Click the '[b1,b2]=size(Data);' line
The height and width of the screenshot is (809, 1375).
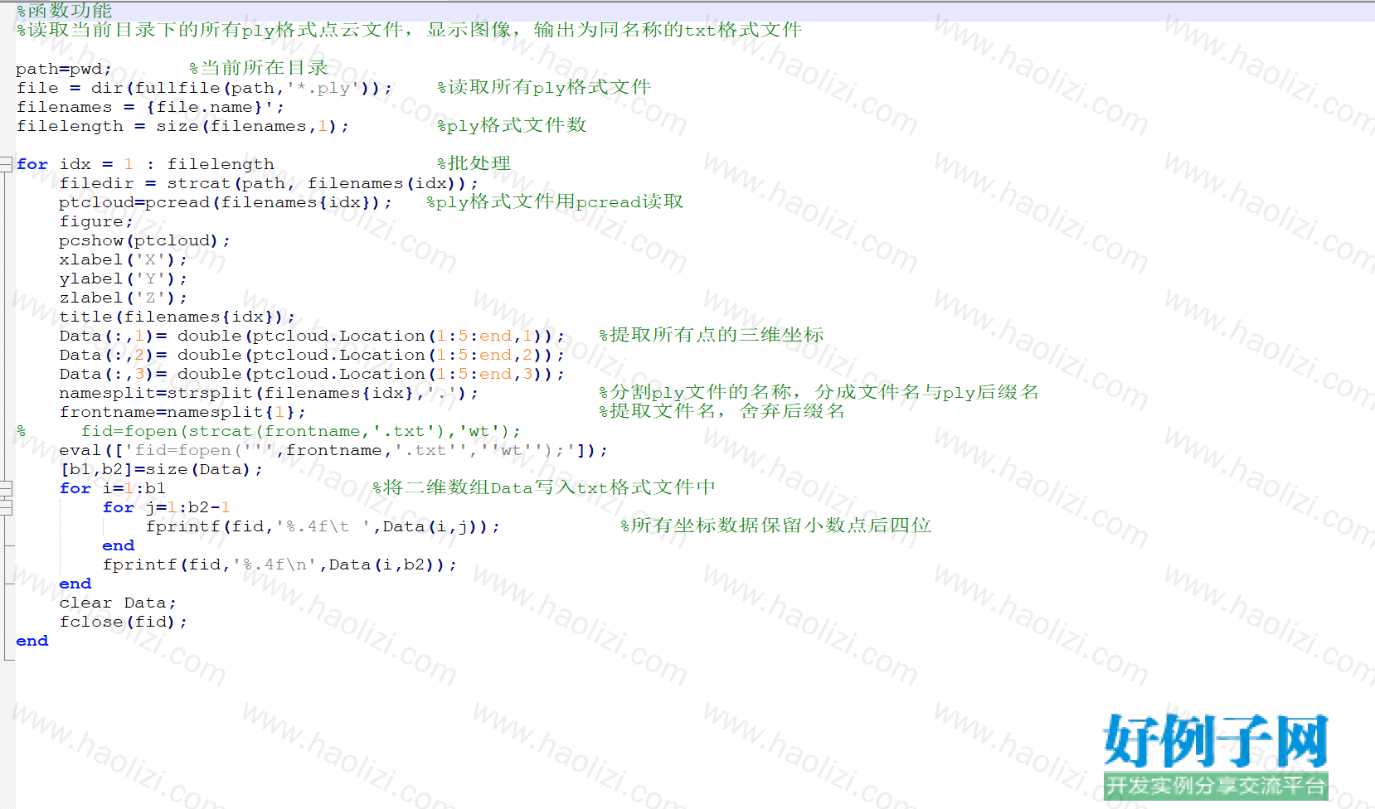tap(161, 469)
